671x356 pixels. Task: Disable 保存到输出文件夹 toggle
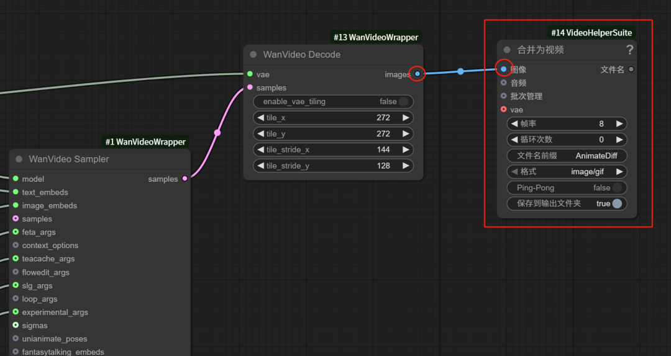(617, 204)
